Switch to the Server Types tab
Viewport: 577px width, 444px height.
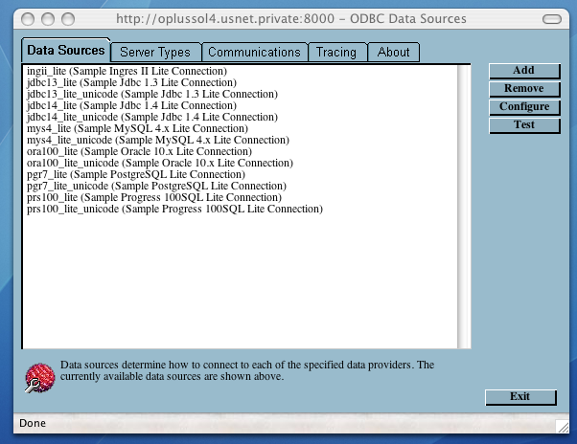pyautogui.click(x=155, y=53)
